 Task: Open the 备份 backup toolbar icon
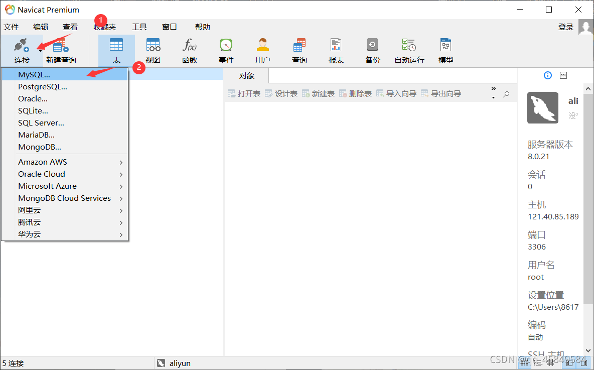point(372,45)
